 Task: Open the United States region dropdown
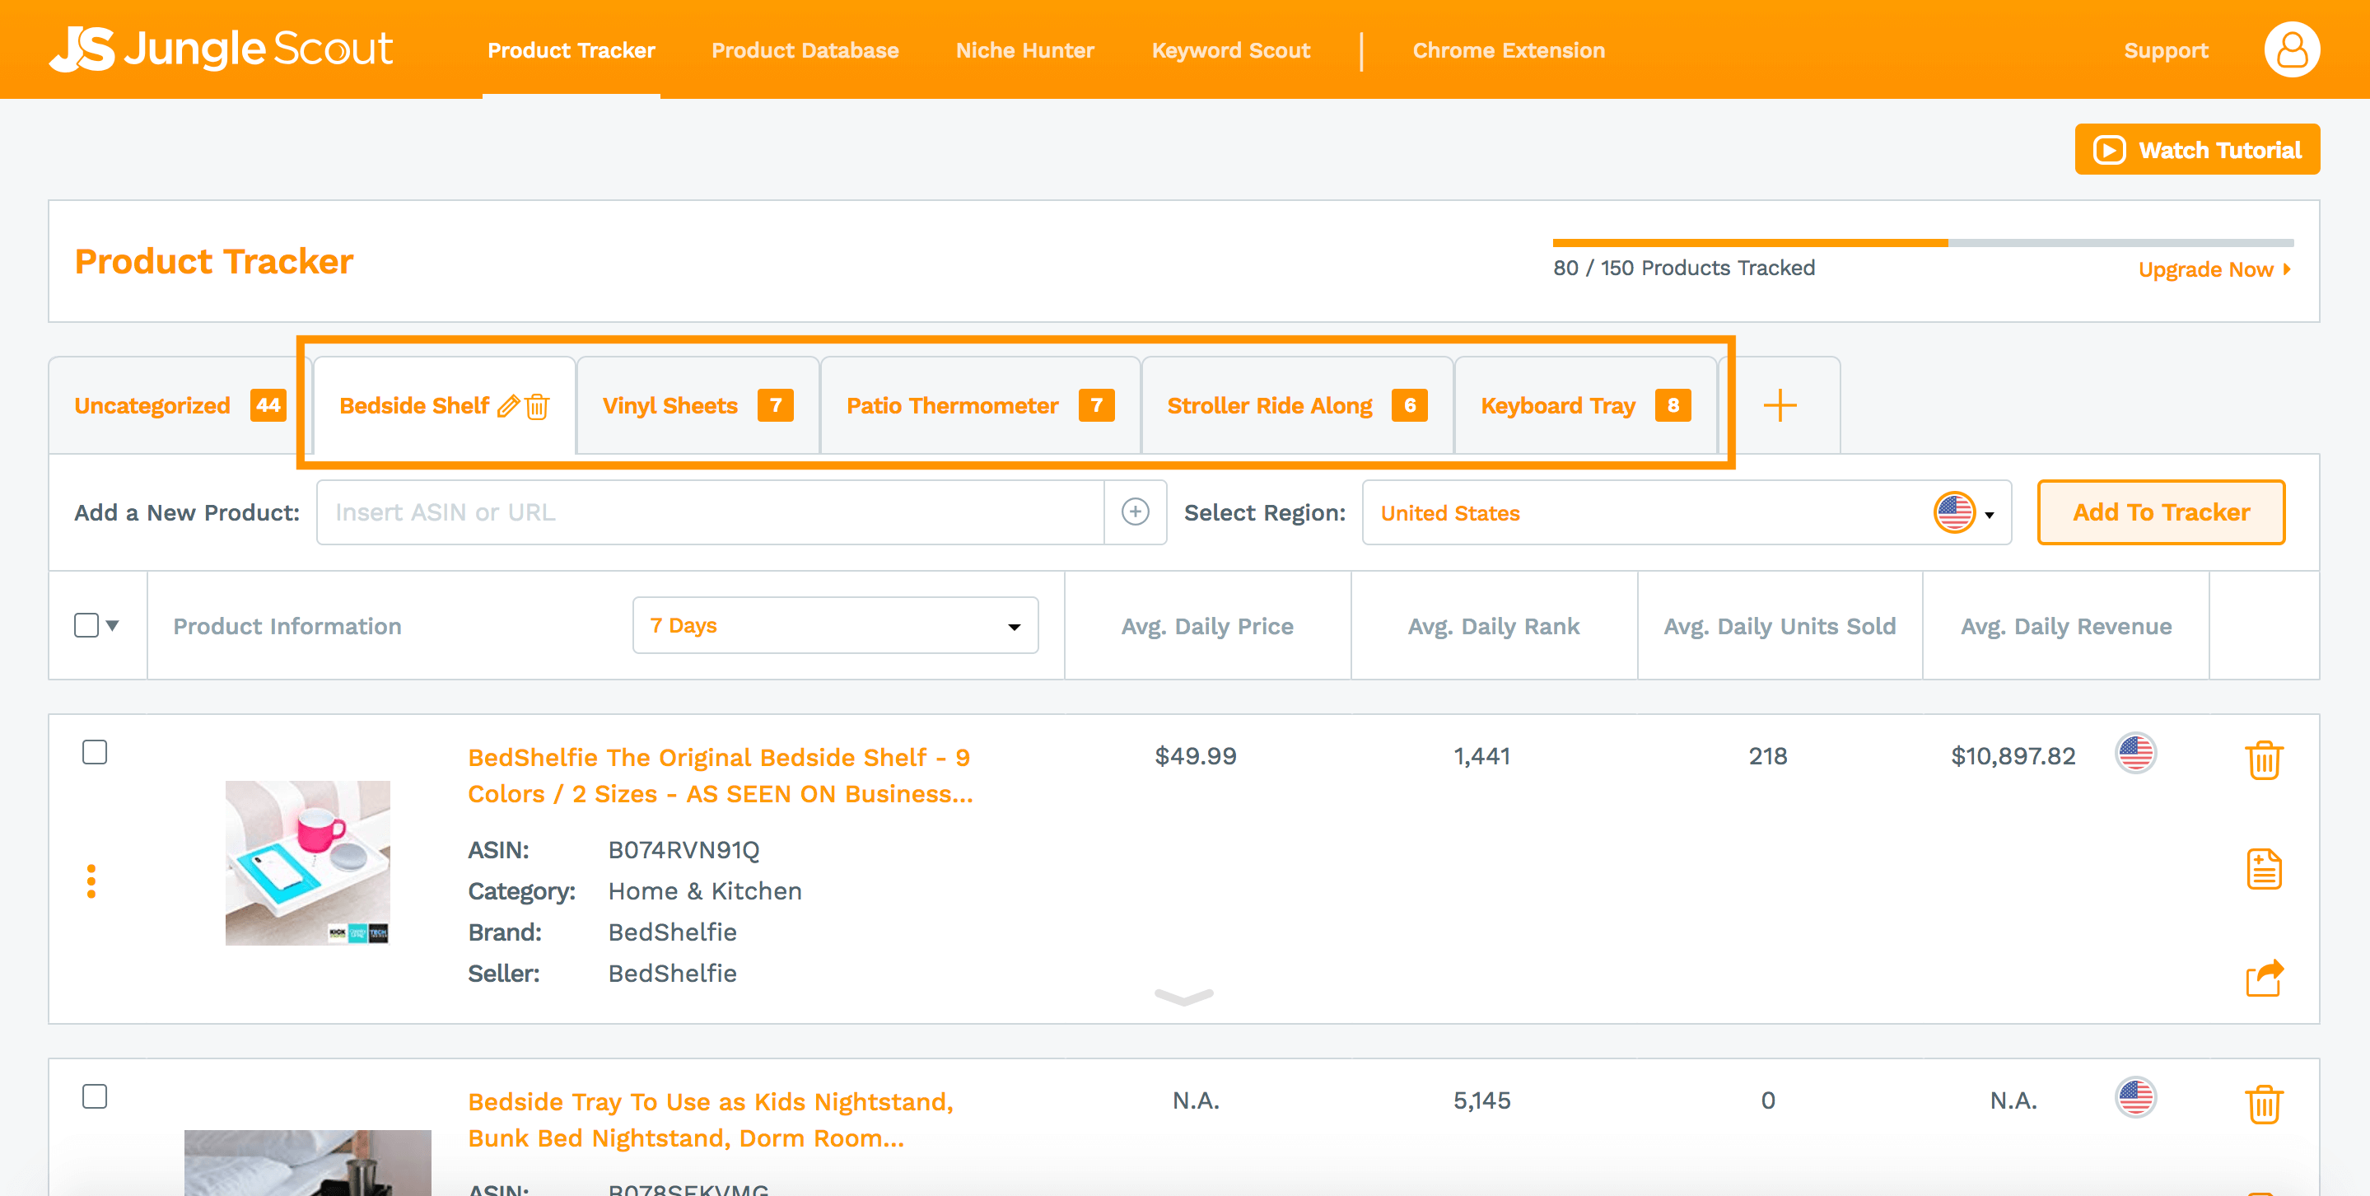(x=1686, y=512)
